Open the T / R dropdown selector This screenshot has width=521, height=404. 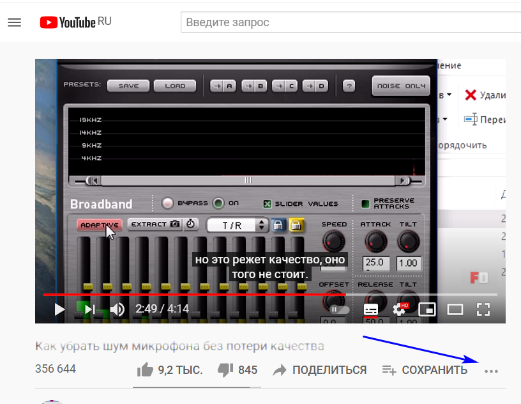click(x=238, y=225)
